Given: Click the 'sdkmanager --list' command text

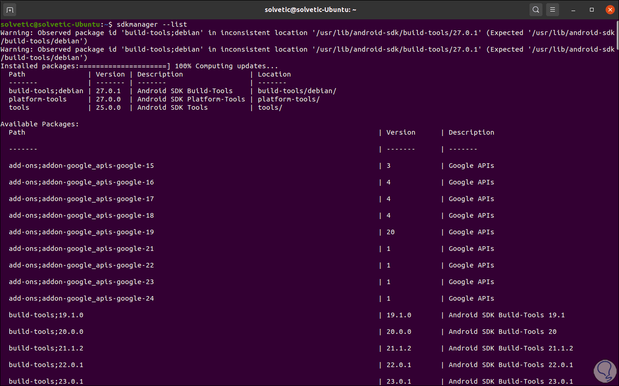Looking at the screenshot, I should tap(152, 24).
